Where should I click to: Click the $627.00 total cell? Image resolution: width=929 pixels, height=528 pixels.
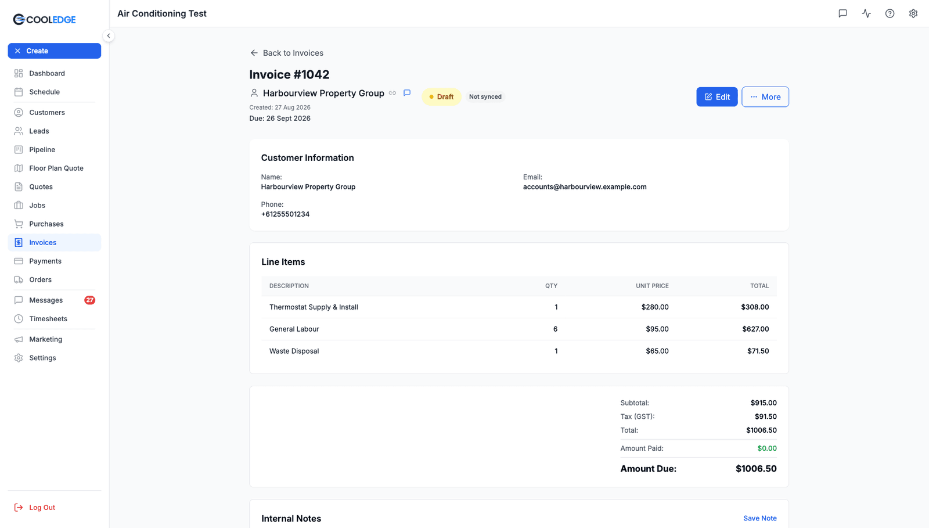click(755, 329)
